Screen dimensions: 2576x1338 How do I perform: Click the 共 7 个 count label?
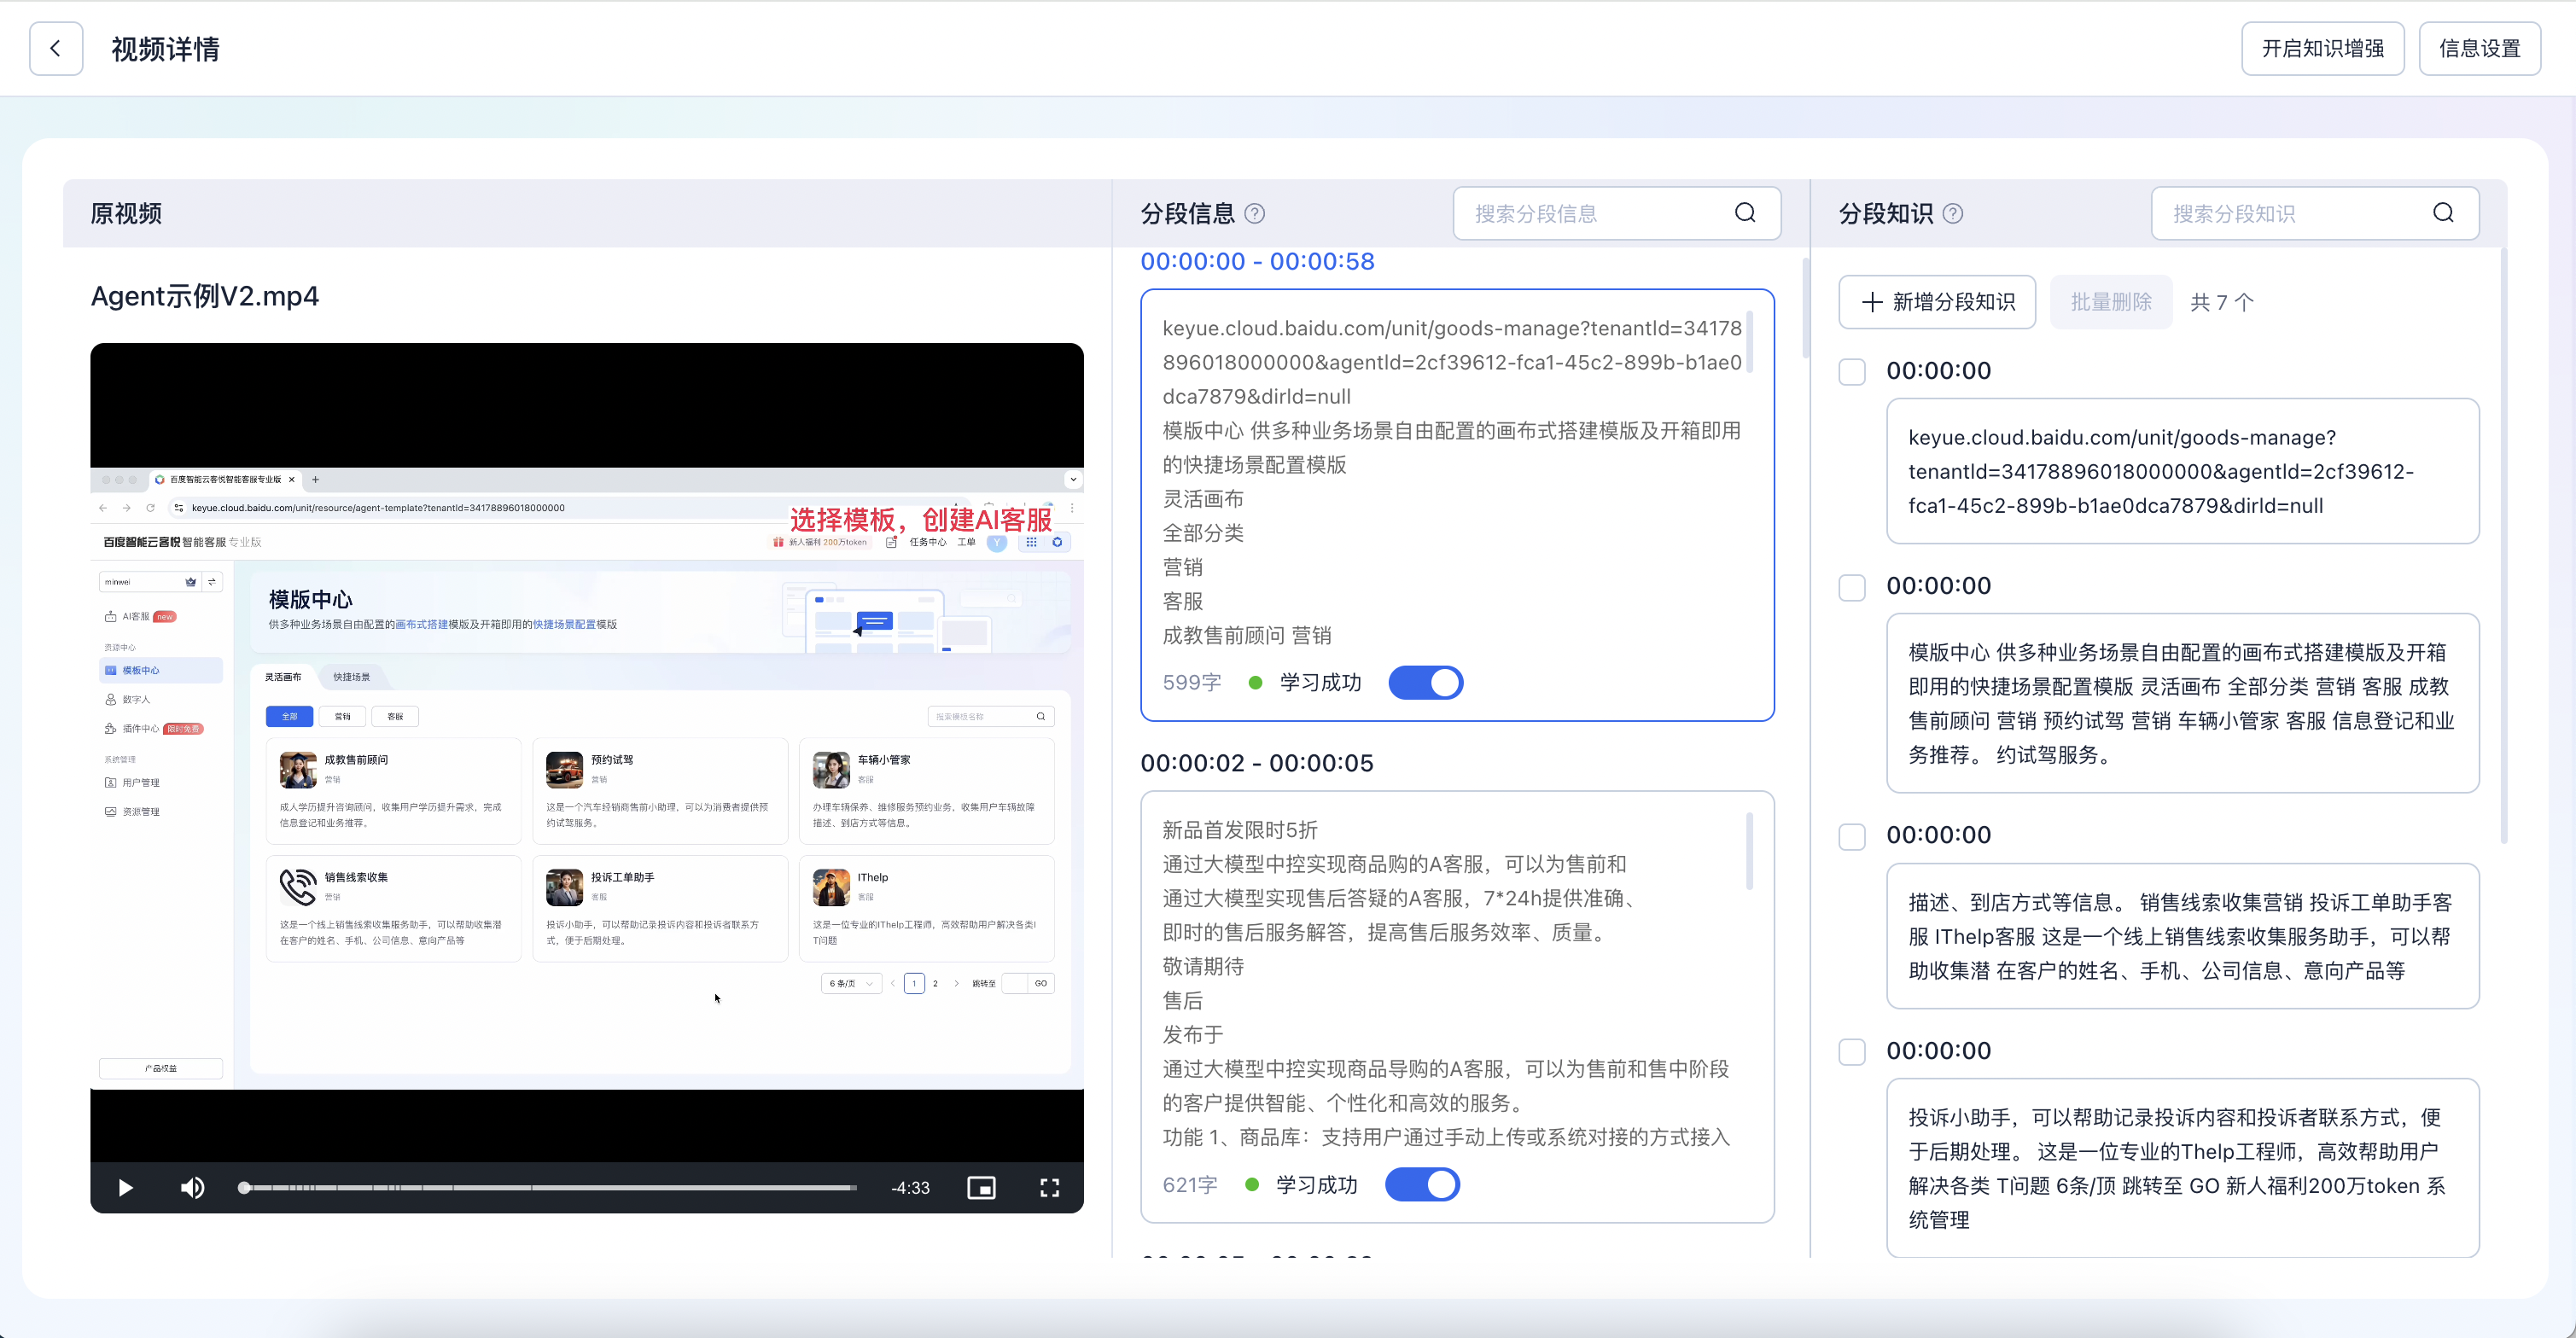click(2221, 302)
